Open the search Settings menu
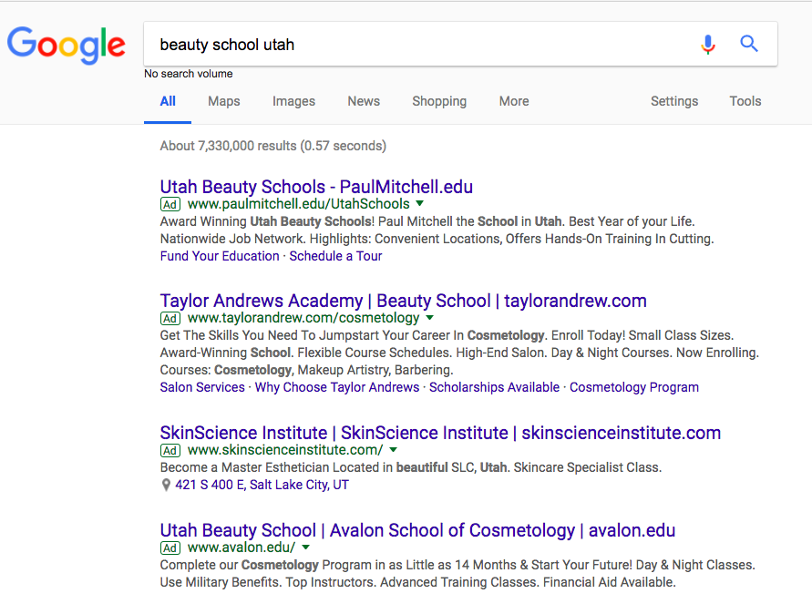 point(674,101)
